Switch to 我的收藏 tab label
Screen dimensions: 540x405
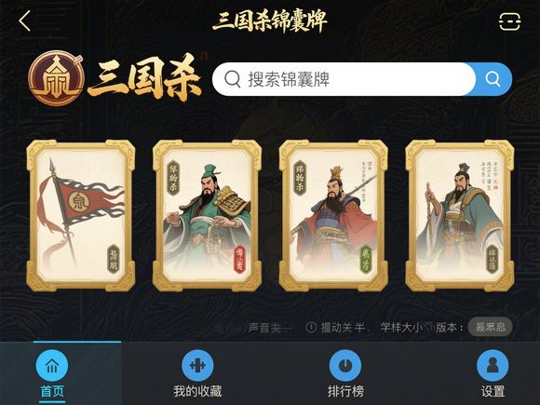coord(197,391)
